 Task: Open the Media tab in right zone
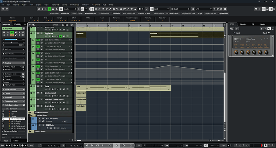coord(243,24)
